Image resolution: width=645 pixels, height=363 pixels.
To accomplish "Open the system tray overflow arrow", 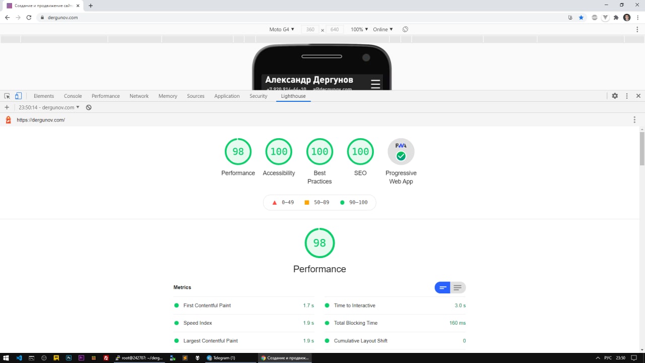I will coord(598,358).
